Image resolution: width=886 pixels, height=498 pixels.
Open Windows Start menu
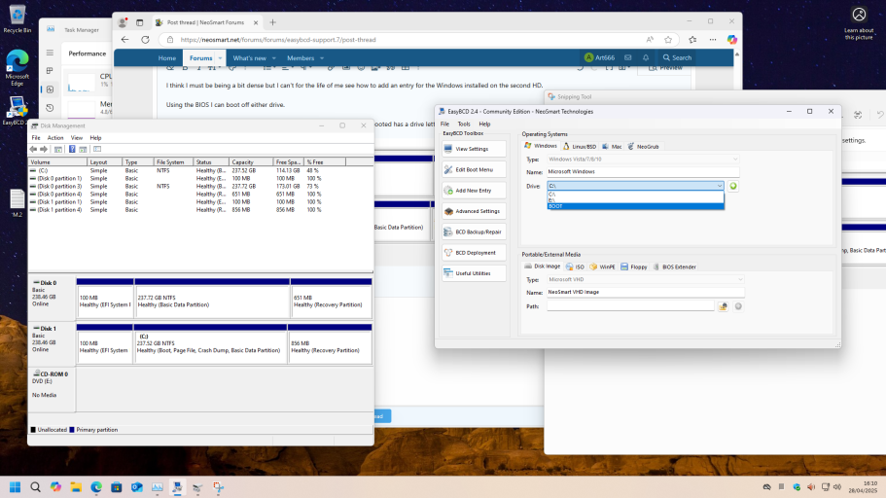click(16, 487)
